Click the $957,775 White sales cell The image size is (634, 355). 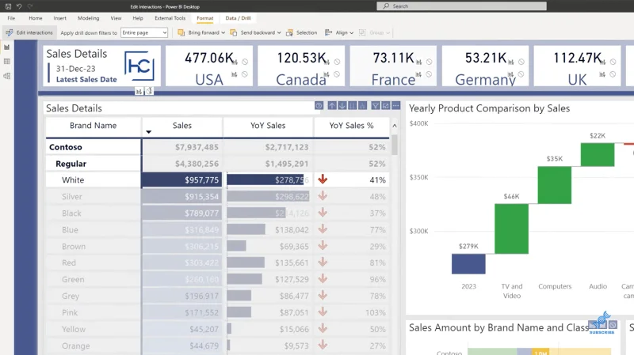(x=182, y=180)
